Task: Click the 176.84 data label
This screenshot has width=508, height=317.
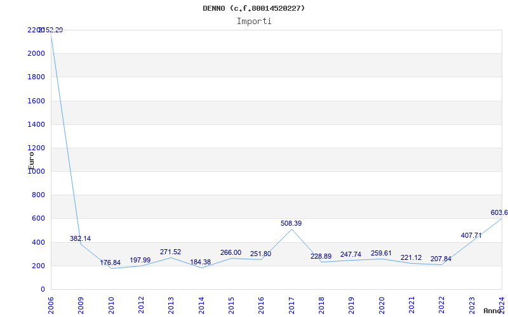Action: [110, 263]
